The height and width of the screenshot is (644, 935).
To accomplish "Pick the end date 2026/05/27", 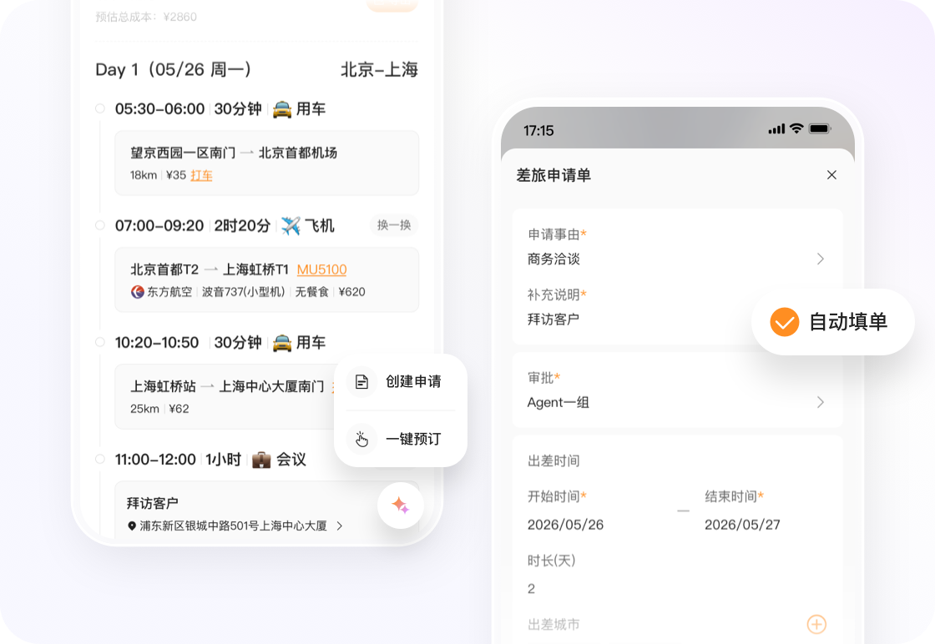I will 742,524.
